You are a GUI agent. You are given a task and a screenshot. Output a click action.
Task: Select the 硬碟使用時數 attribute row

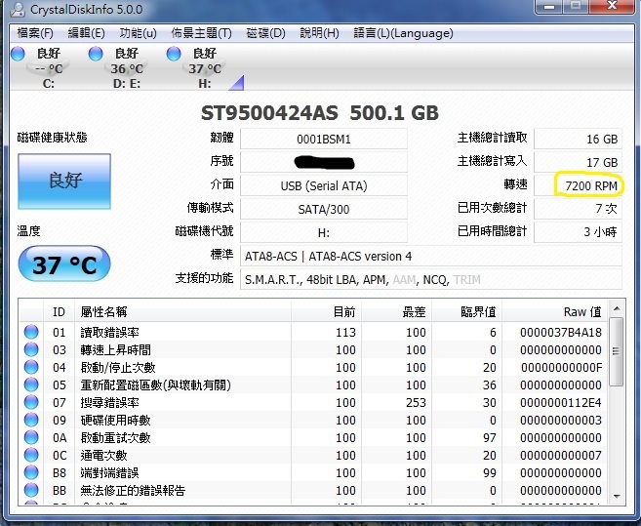pos(313,420)
